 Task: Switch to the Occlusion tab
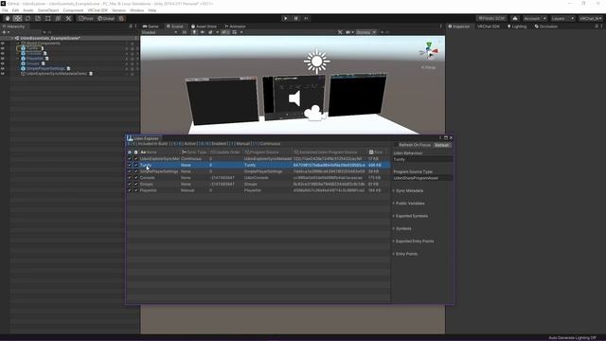(546, 27)
